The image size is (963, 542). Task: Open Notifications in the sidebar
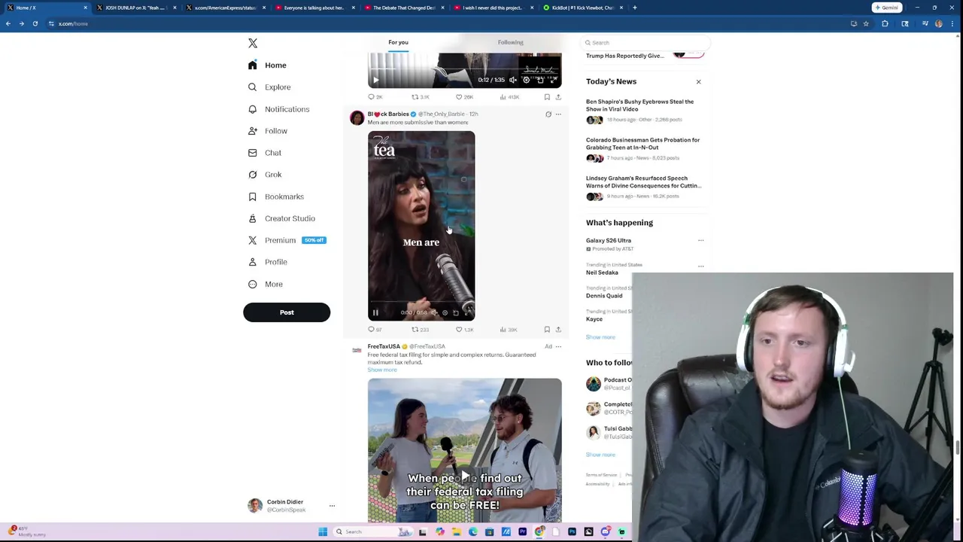pos(278,109)
